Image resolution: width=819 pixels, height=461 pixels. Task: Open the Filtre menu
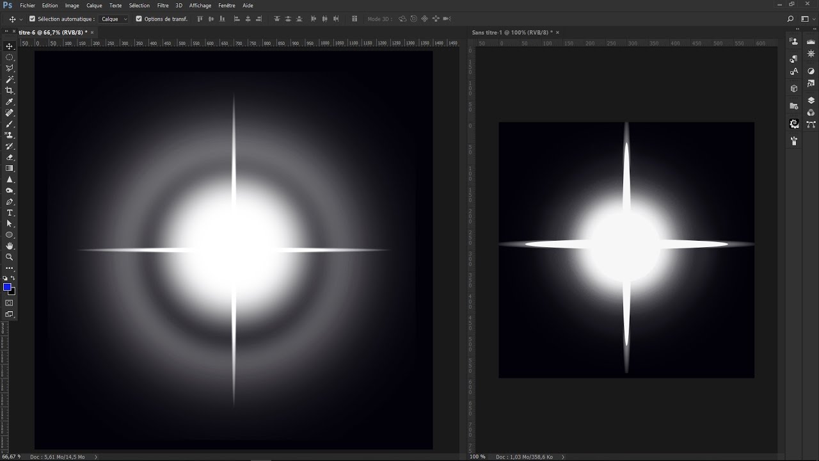tap(163, 5)
